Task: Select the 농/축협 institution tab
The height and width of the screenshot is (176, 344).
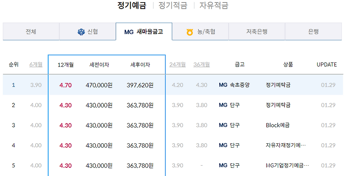Action: 200,31
